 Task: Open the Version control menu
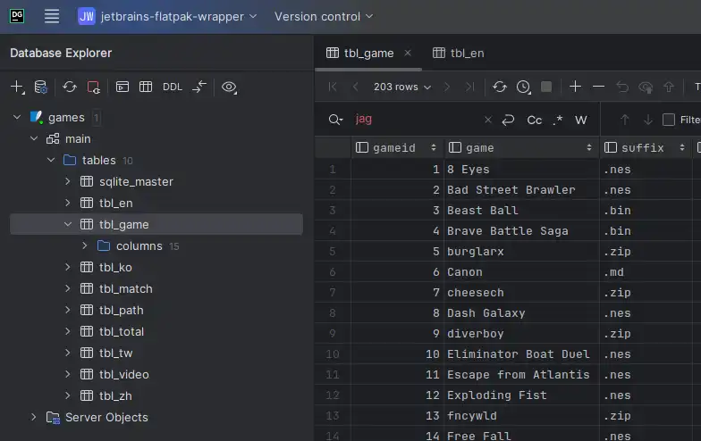tap(324, 16)
